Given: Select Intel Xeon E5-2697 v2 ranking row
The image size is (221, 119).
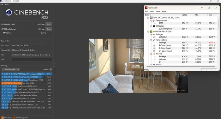Looking at the screenshot, I should pos(27,93).
